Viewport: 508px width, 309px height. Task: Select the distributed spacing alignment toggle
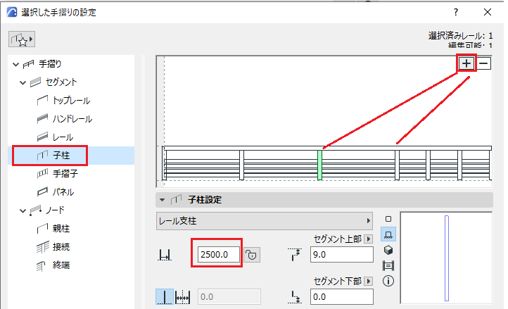(x=182, y=296)
